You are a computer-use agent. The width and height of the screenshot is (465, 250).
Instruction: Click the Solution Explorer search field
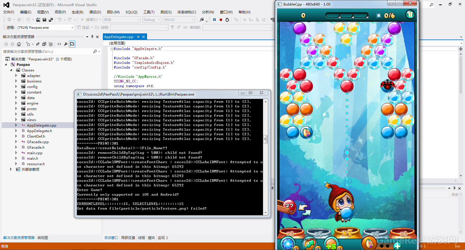click(x=47, y=51)
